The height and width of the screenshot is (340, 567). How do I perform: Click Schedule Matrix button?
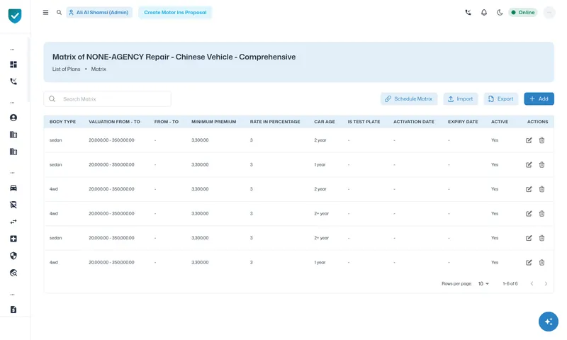click(x=409, y=98)
